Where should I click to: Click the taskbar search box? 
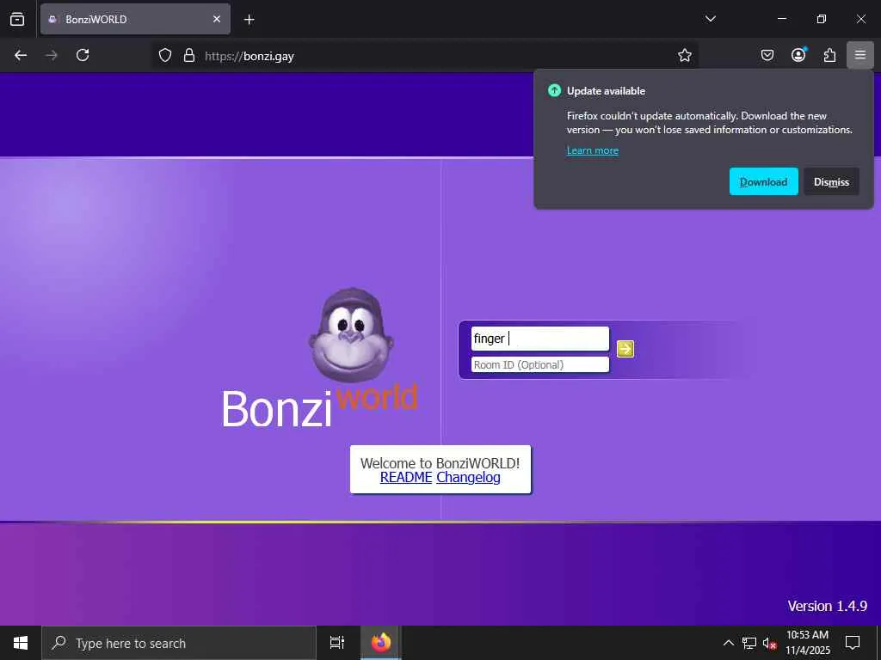pyautogui.click(x=179, y=643)
